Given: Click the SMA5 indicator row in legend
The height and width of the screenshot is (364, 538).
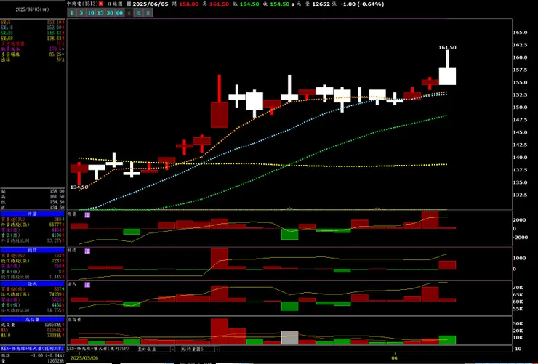Looking at the screenshot, I should pyautogui.click(x=32, y=23).
